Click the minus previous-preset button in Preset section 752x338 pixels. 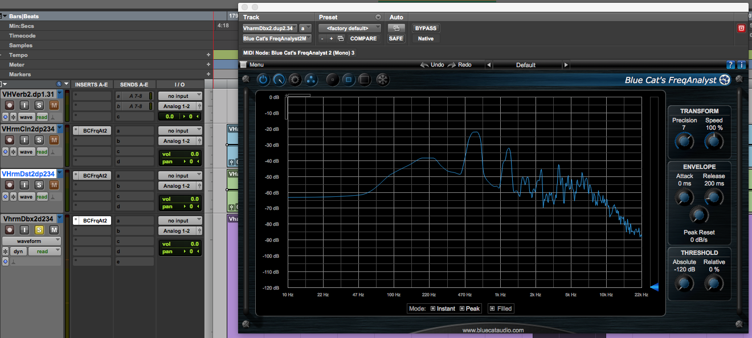pyautogui.click(x=322, y=39)
